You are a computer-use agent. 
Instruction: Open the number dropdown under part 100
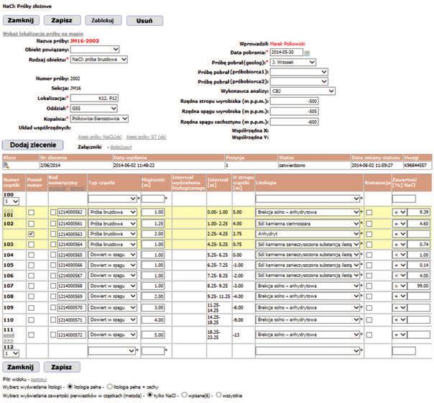click(x=11, y=201)
